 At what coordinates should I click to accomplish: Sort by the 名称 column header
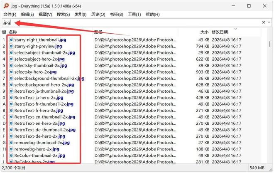13,32
